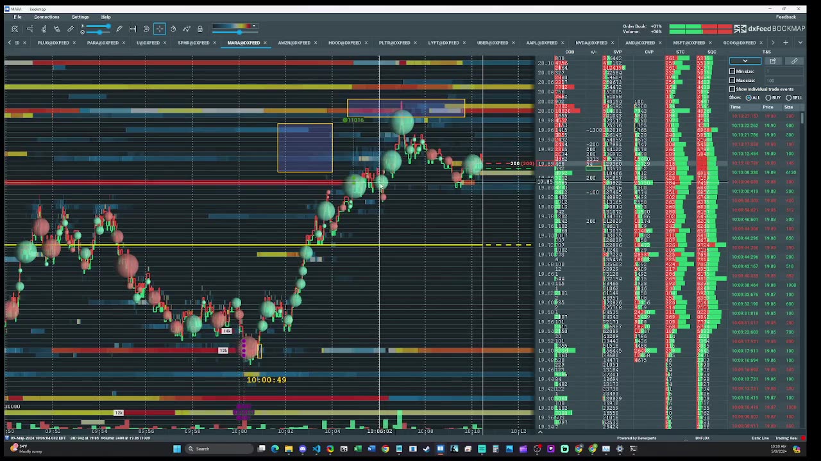
Task: Check Show individual trade events
Action: [732, 89]
